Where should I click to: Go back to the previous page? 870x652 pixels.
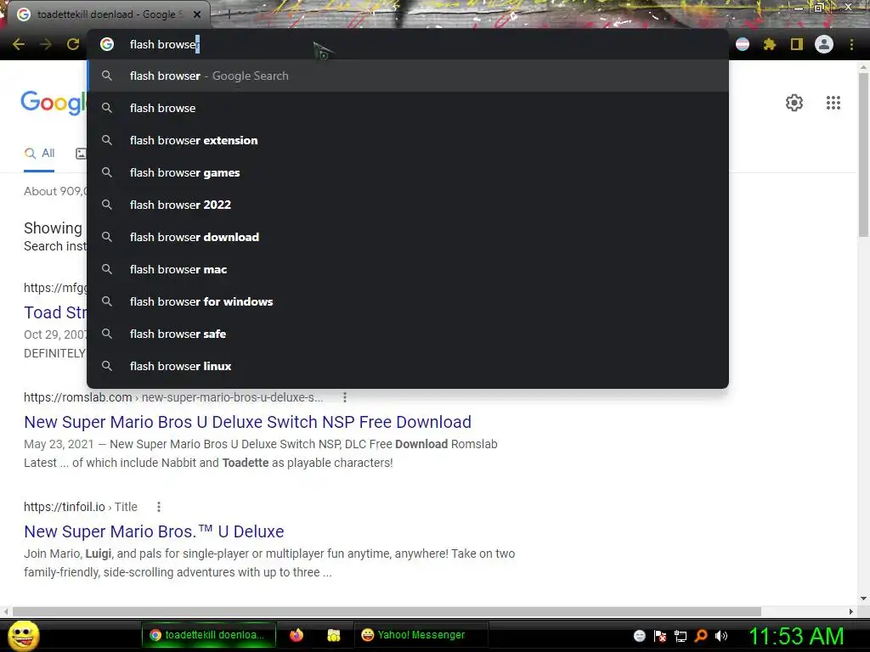[19, 44]
